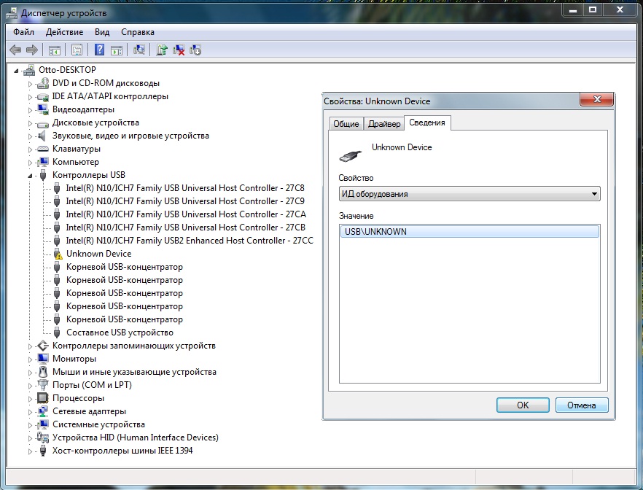643x490 pixels.
Task: Open the Properties toolbar icon
Action: [77, 50]
